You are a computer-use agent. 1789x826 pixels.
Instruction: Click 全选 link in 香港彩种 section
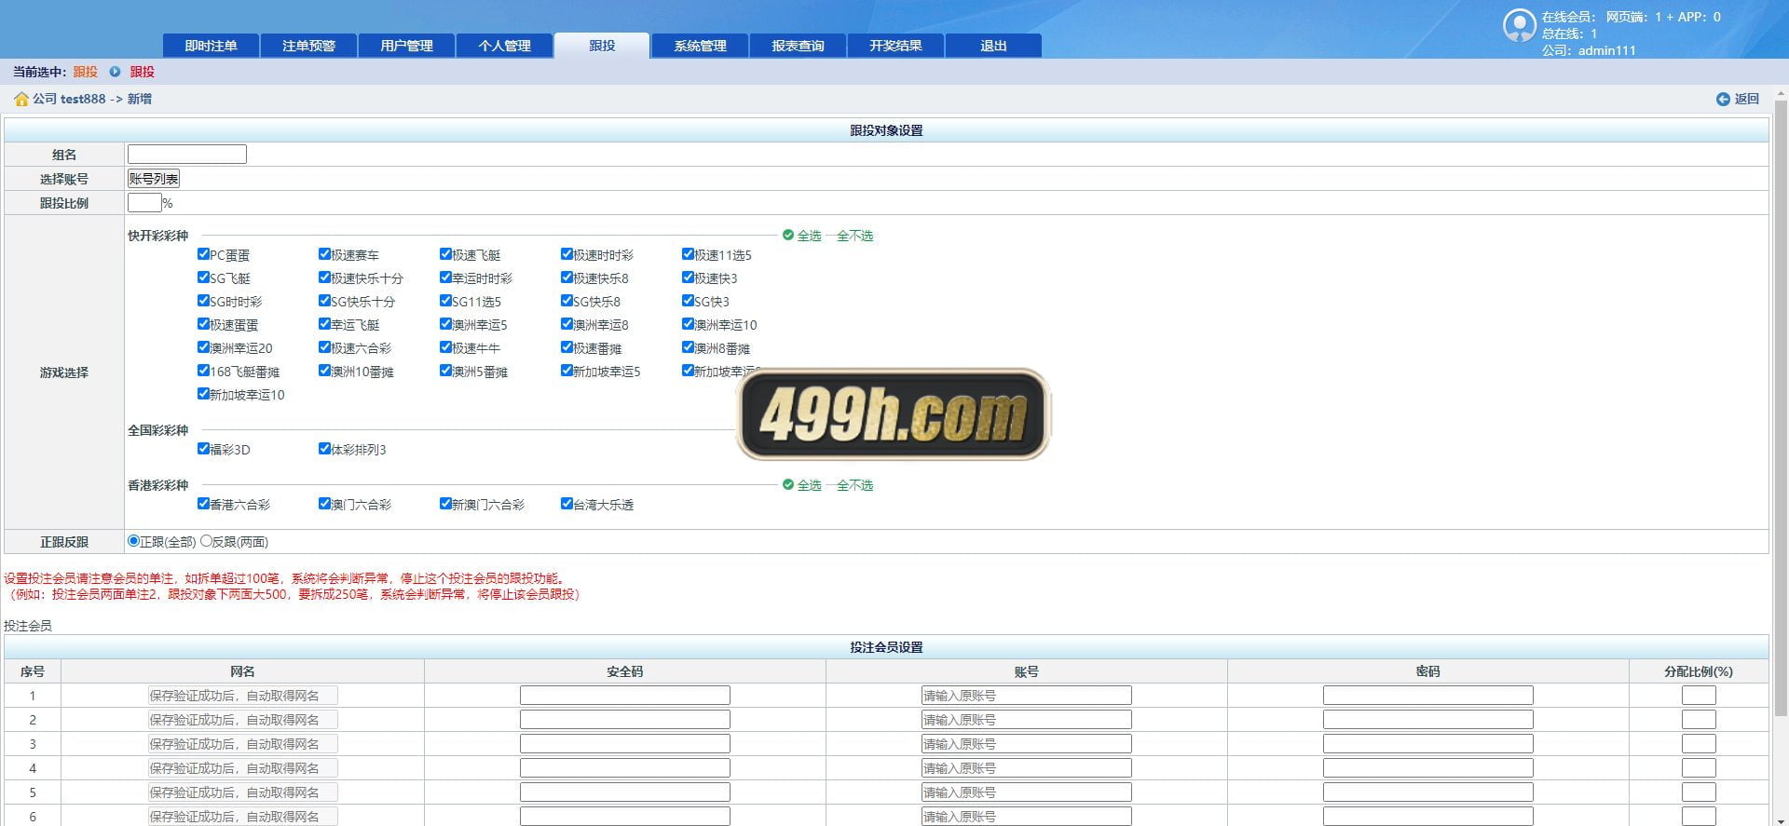point(809,485)
